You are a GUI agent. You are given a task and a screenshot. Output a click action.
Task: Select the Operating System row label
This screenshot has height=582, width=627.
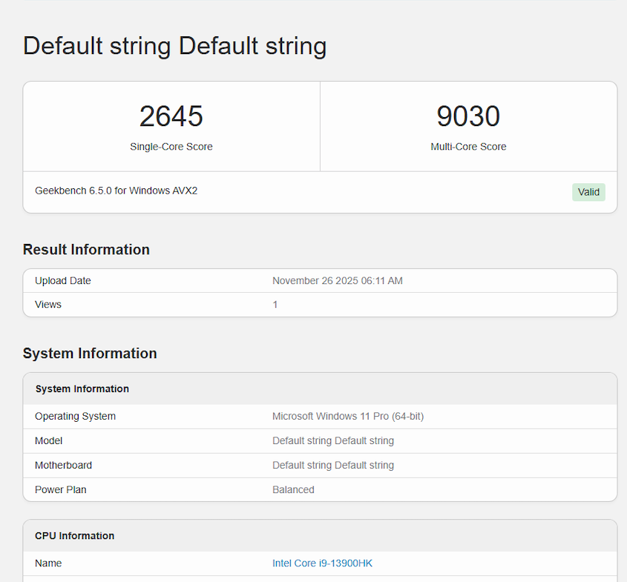(75, 417)
